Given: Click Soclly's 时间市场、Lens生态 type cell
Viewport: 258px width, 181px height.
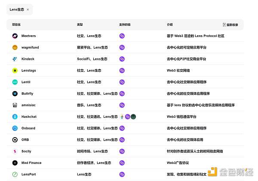Looking at the screenshot, I should pyautogui.click(x=92, y=151).
